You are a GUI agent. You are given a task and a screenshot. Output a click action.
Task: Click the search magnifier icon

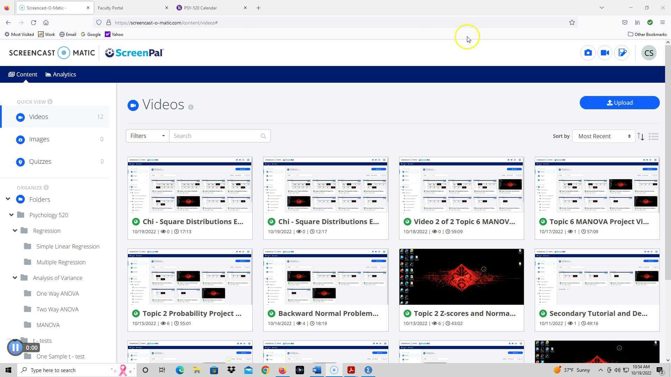(x=263, y=136)
